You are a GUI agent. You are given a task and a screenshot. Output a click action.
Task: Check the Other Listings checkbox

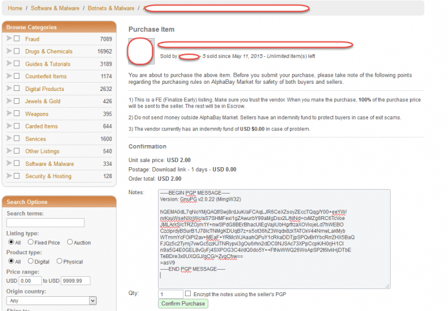coord(17,150)
